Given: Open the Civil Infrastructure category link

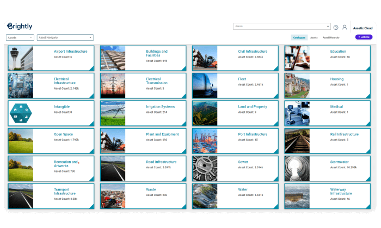Looking at the screenshot, I should click(x=253, y=52).
